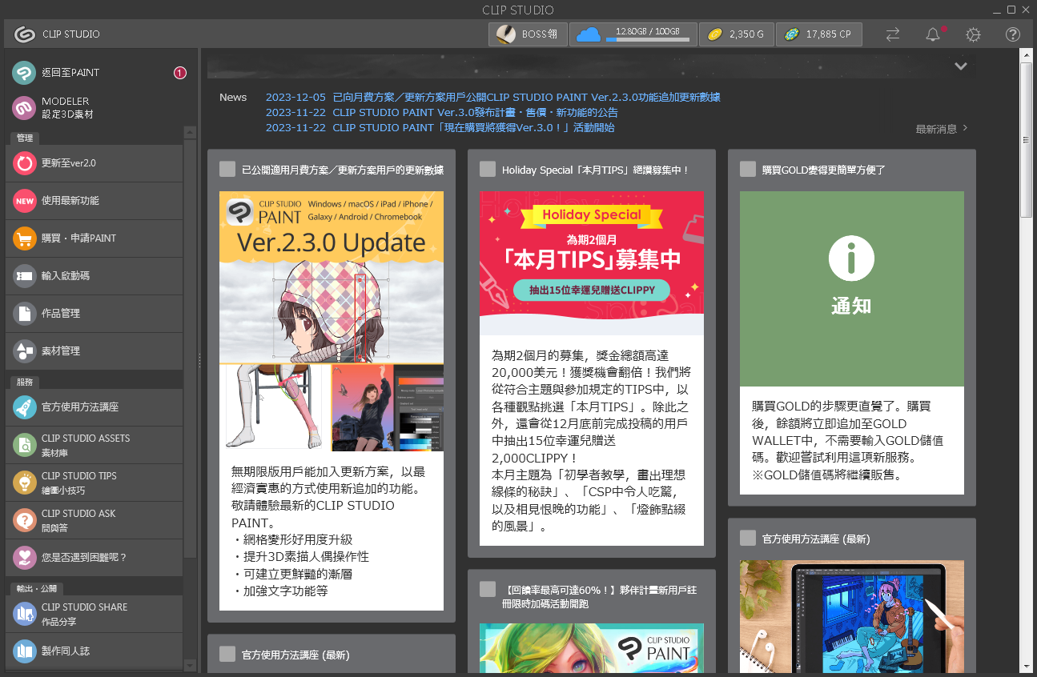This screenshot has height=677, width=1037.
Task: Tick the checkbox on 官方使用方法講座 (最新) right card
Action: [x=748, y=539]
